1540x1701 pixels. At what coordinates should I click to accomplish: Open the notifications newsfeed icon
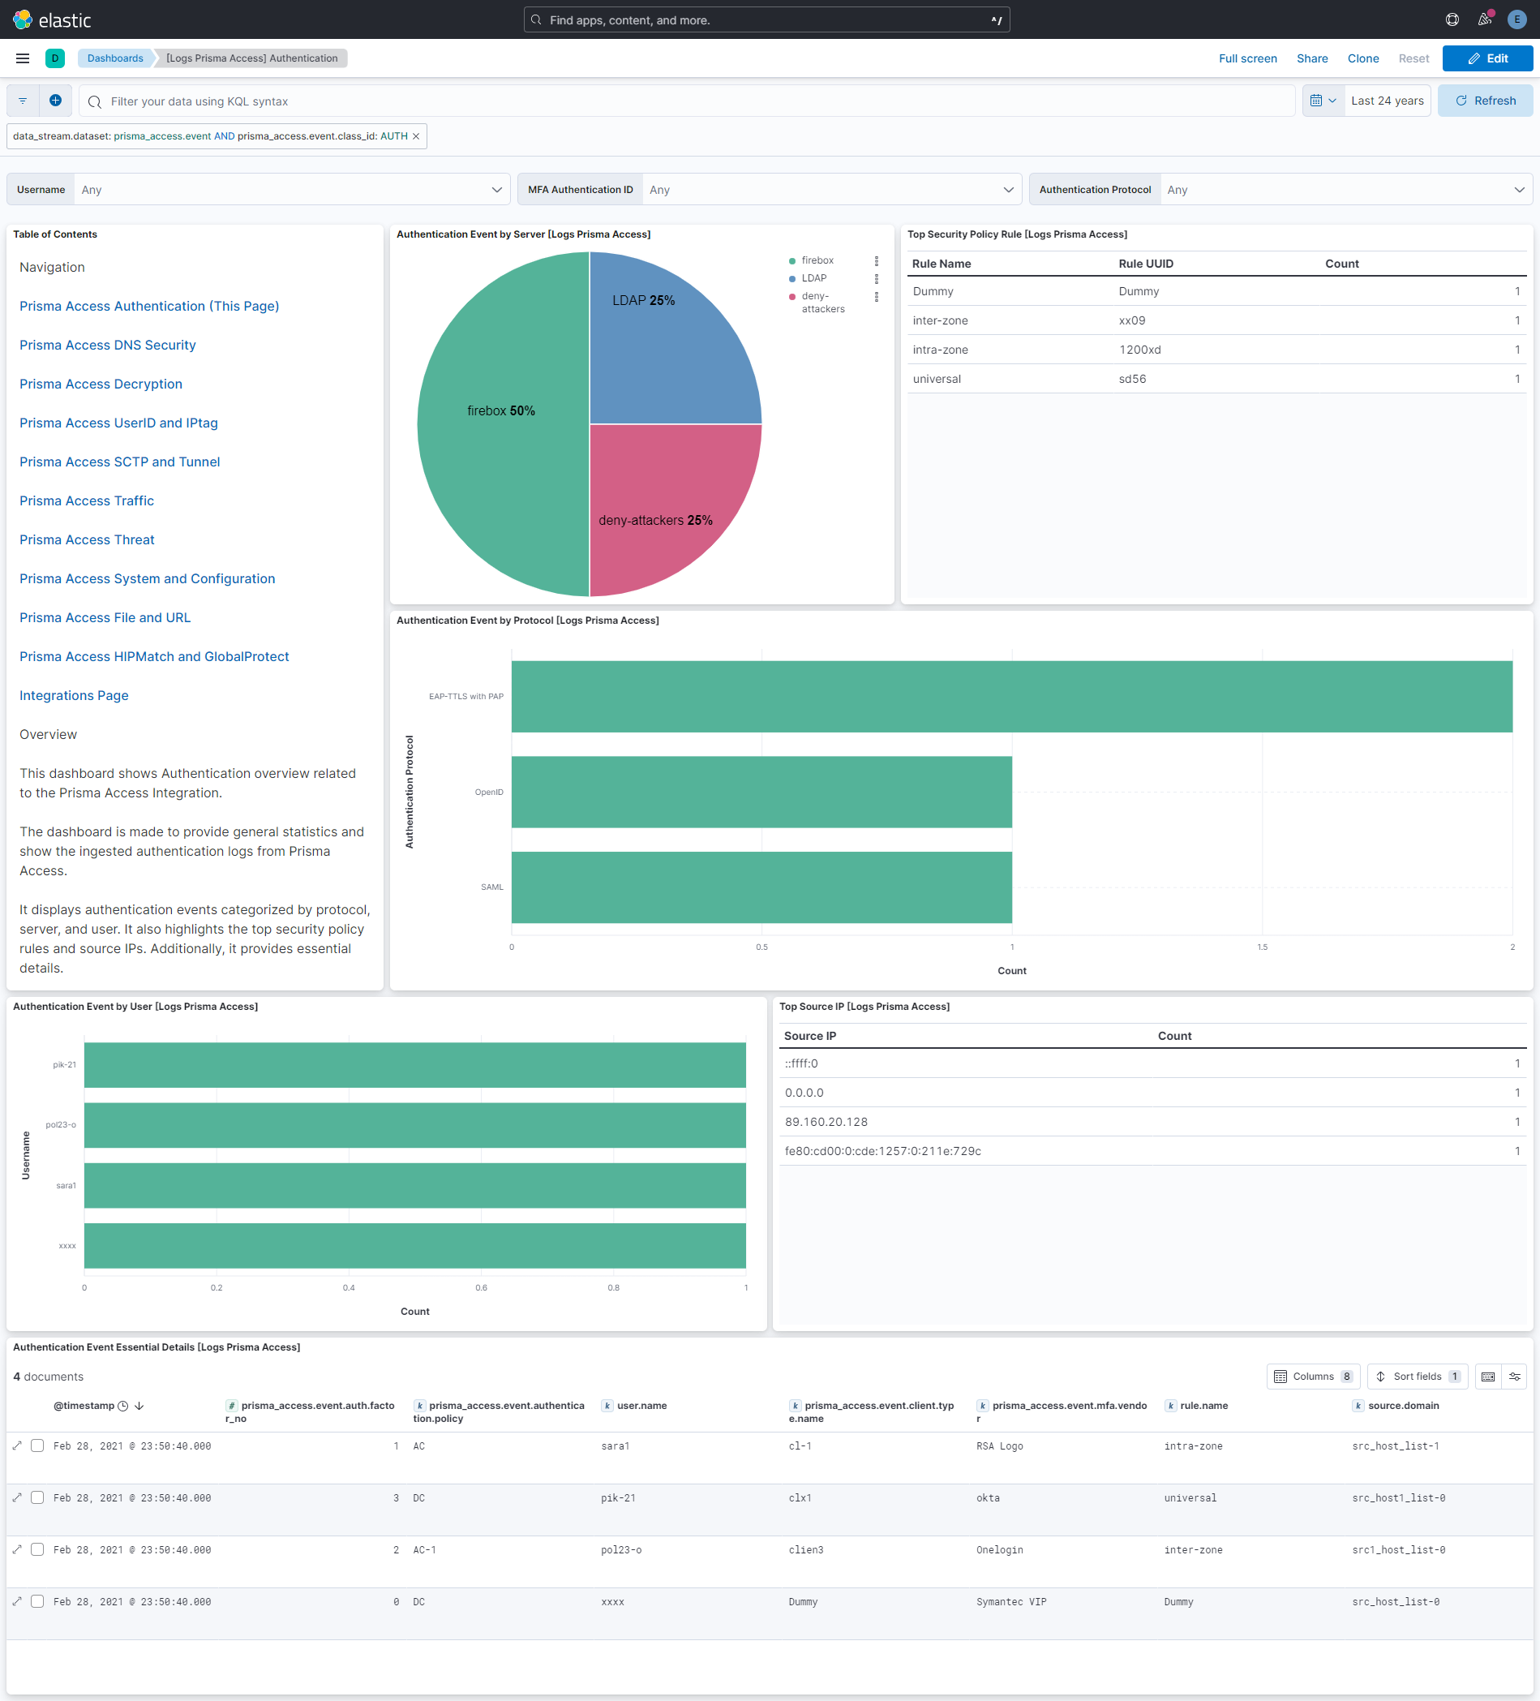coord(1483,19)
